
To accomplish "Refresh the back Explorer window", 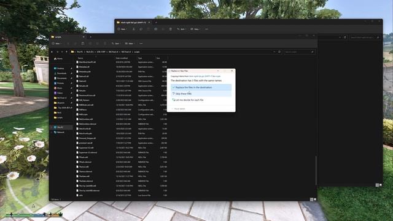I will tap(345, 37).
